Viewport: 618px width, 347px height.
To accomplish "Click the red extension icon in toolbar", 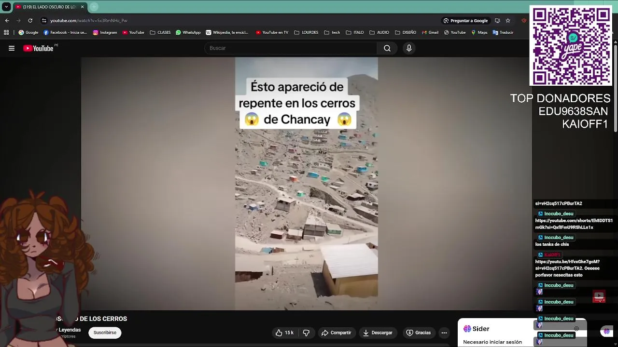I will tap(524, 21).
